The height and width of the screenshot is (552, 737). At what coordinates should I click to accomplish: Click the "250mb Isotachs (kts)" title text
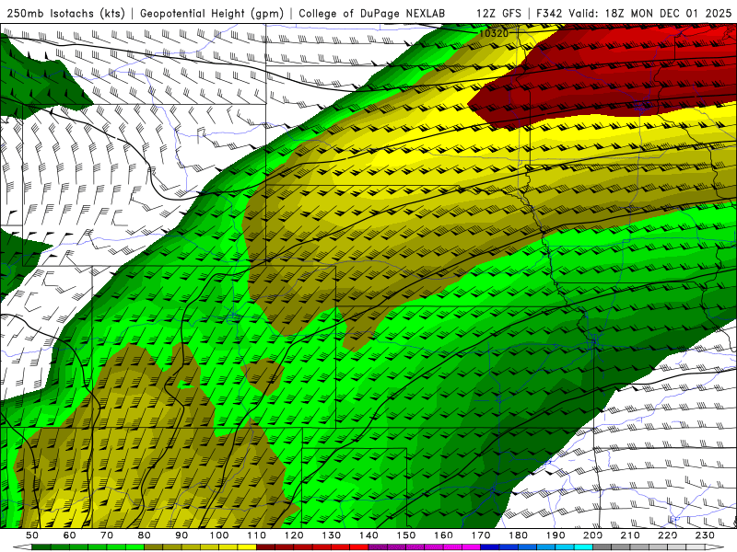coord(65,13)
